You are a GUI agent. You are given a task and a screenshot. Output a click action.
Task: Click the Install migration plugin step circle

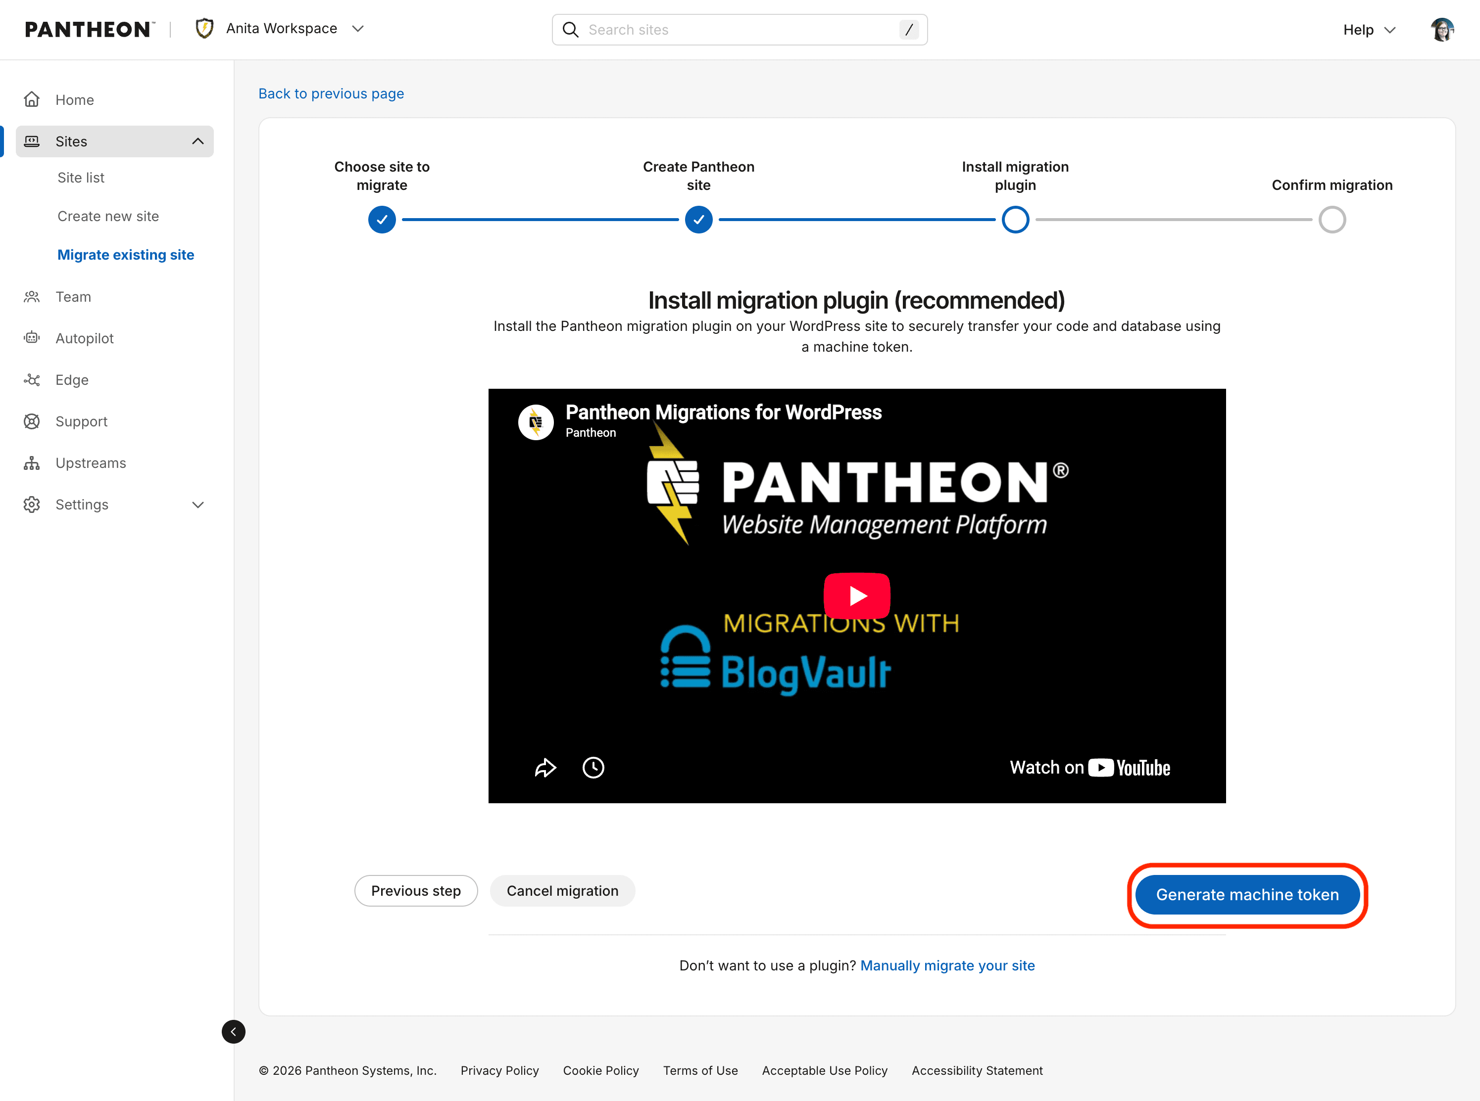(1015, 220)
